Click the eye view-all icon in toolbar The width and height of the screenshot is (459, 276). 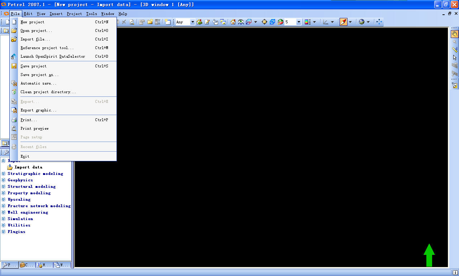(241, 22)
